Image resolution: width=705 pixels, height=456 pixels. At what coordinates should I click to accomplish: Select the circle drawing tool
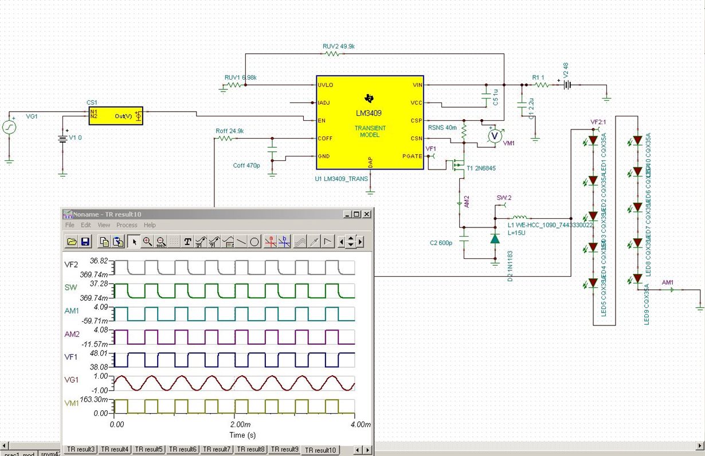[254, 242]
